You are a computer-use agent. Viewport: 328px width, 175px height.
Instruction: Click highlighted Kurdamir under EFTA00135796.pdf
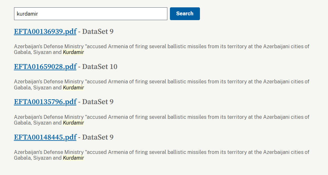pos(73,123)
